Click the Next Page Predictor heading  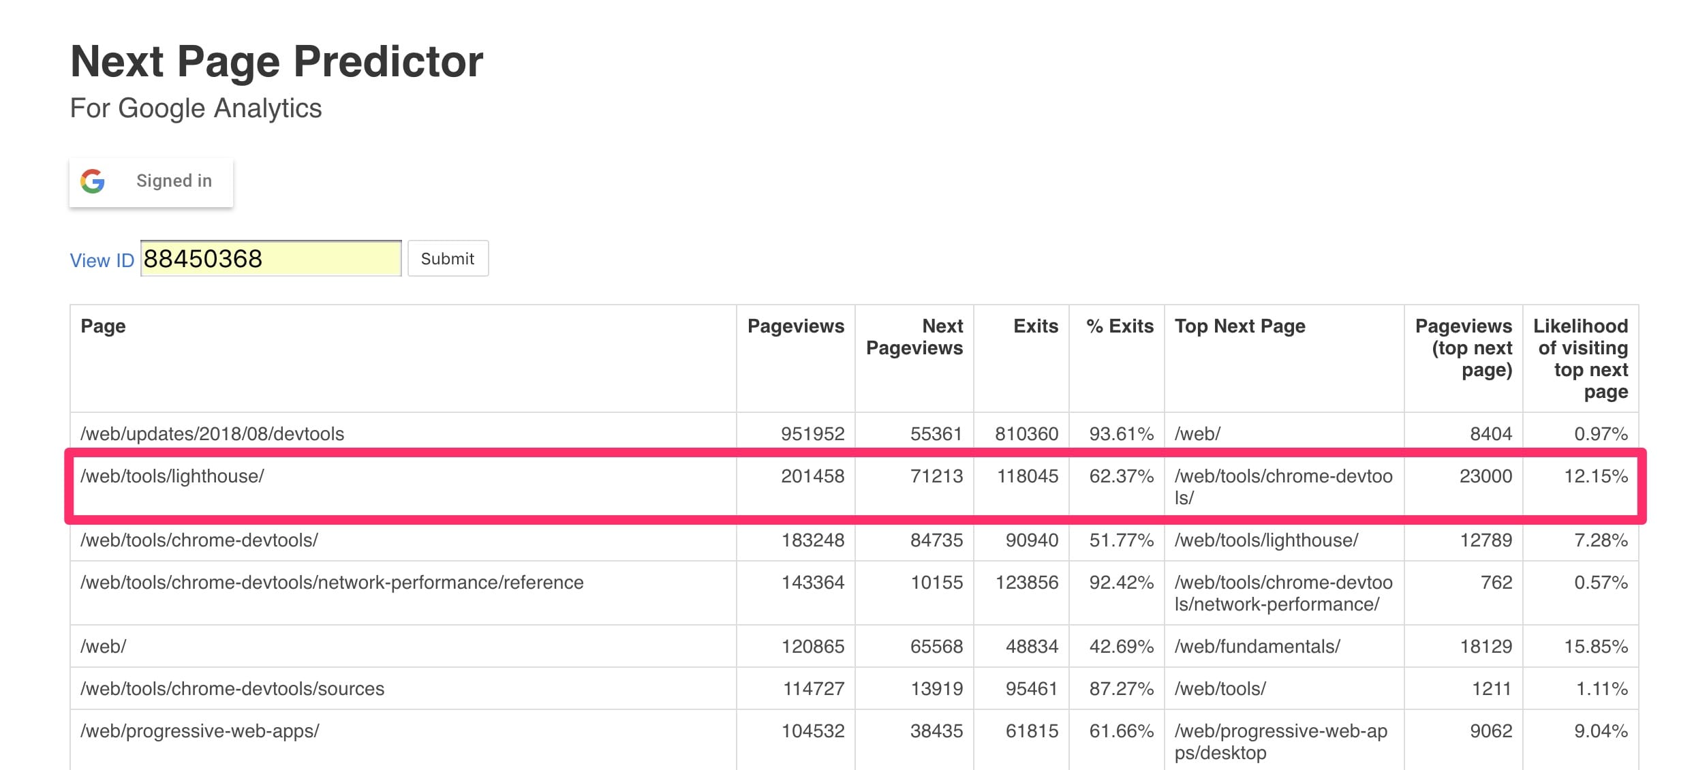click(277, 62)
